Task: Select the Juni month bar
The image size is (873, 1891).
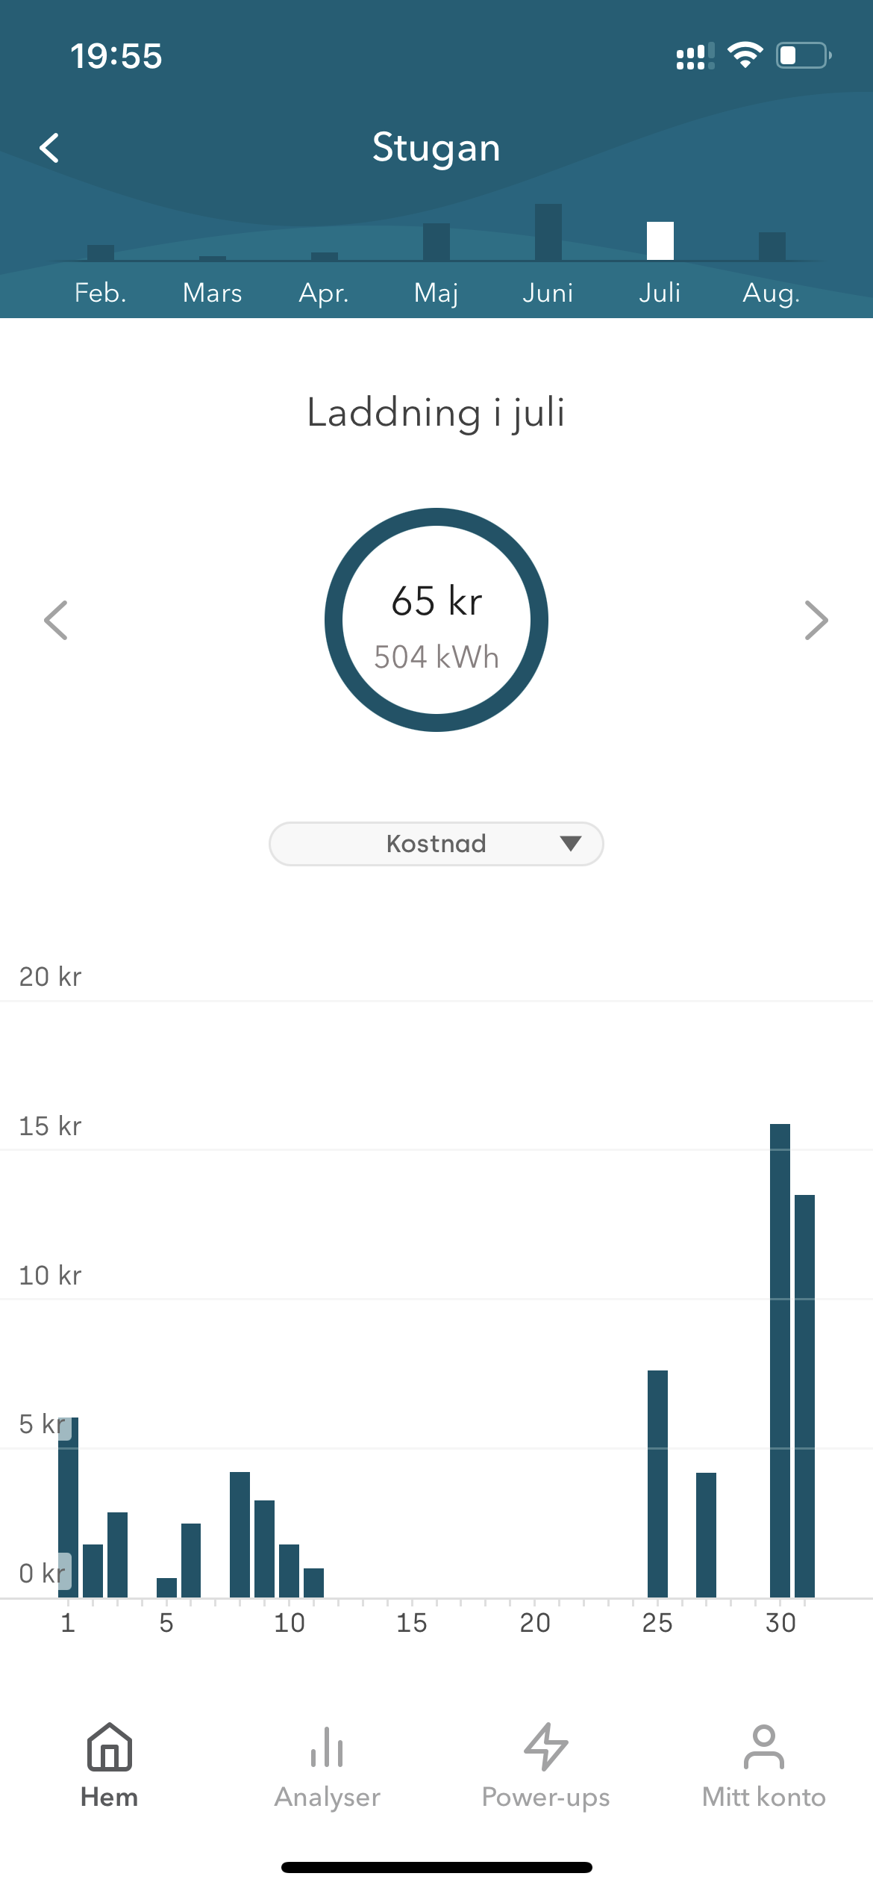Action: 548,232
